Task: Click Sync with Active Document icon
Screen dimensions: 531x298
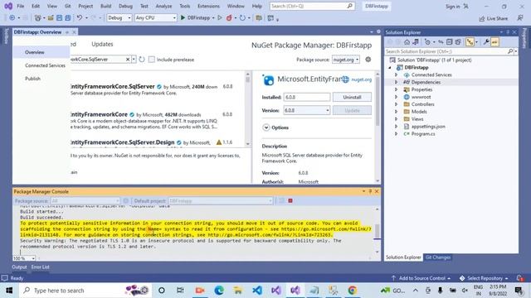Action: tap(441, 42)
